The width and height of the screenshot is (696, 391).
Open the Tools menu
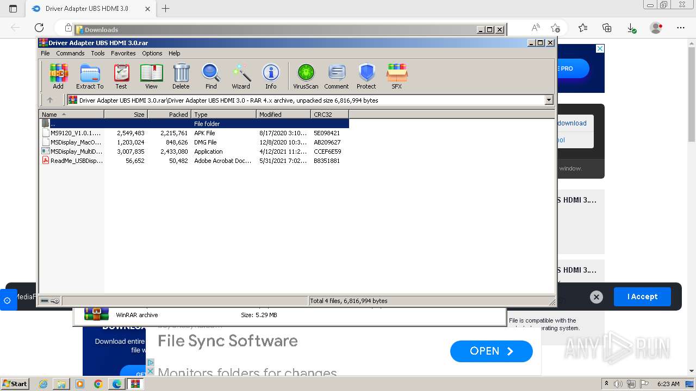tap(98, 53)
